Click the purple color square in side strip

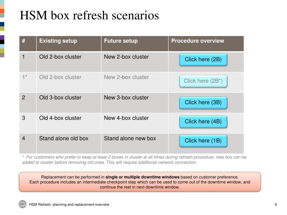[2, 38]
